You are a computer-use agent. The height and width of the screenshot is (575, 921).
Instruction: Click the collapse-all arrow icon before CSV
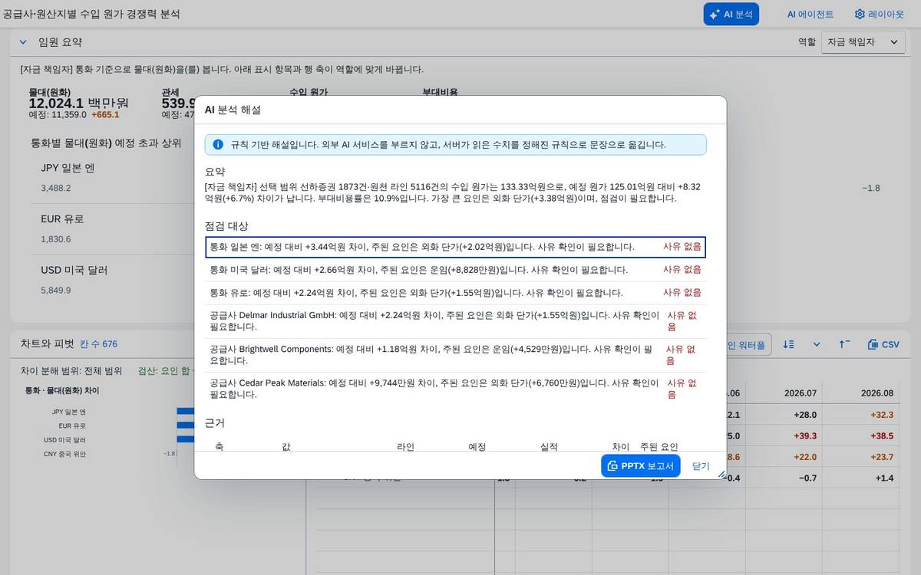tap(844, 344)
